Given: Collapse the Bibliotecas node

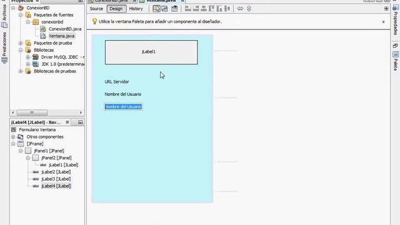Looking at the screenshot, I should pyautogui.click(x=21, y=50).
